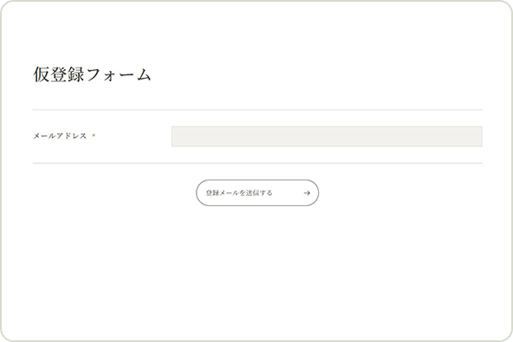Select the 仮登録フォーム title text
Screen dimensions: 513x342
[91, 75]
